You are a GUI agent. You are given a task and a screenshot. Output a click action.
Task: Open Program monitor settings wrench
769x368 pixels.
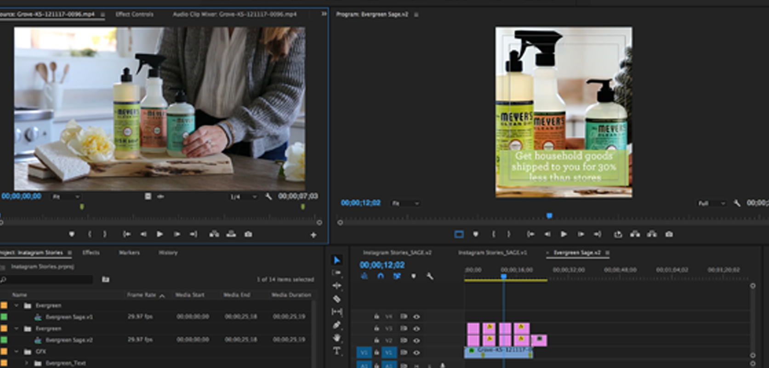tap(737, 203)
